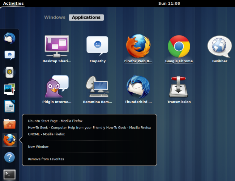235x181 pixels.
Task: Launch Remmina Remote Desktop
Action: [x=98, y=89]
